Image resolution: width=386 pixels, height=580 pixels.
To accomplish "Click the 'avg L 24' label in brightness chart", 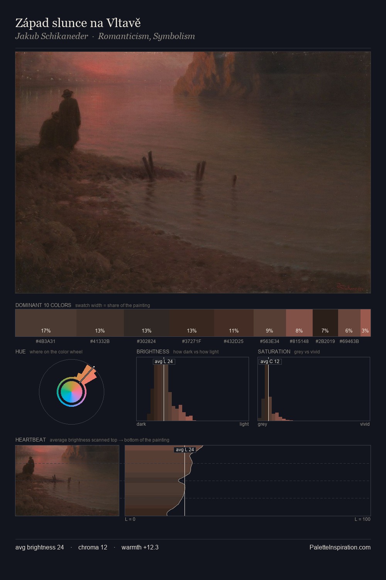I will coord(164,362).
